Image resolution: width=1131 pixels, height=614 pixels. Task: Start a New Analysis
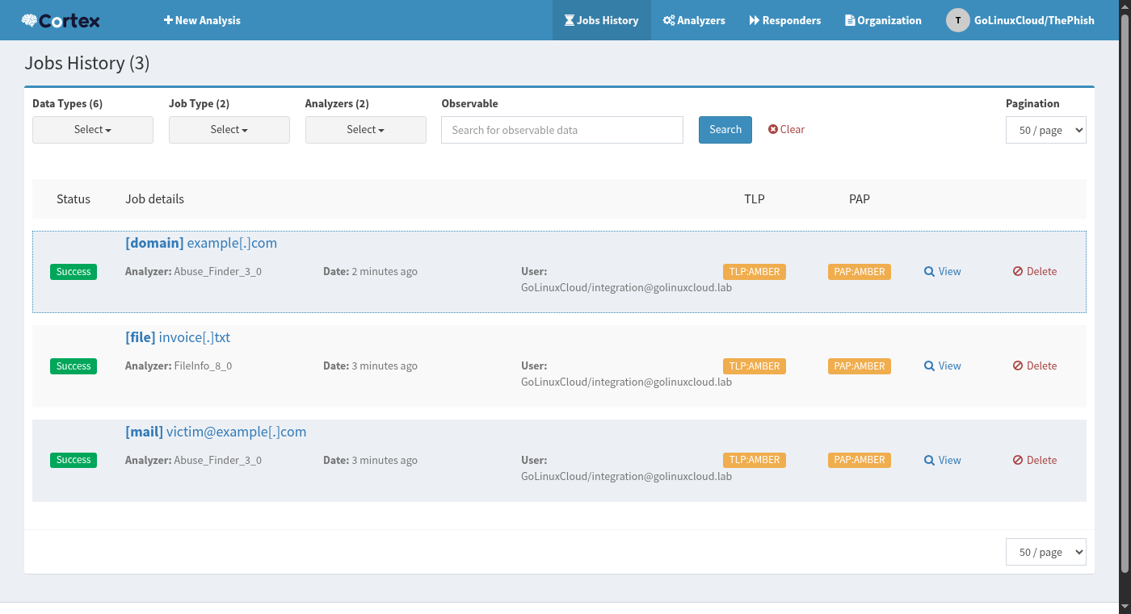(202, 20)
